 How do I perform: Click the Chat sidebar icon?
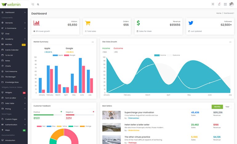pos(2,34)
